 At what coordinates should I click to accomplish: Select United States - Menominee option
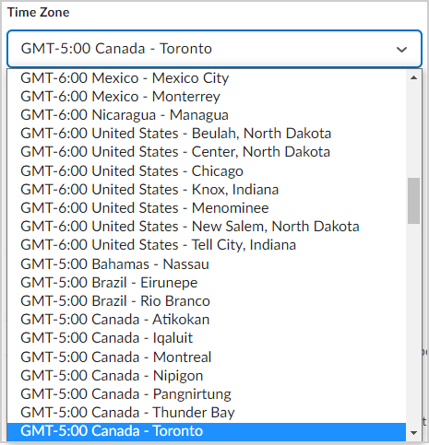207,207
